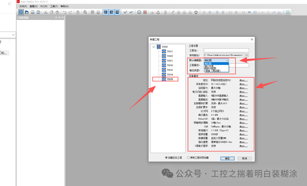
Task: Toggle third window layout toolbar button
Action: click(117, 12)
